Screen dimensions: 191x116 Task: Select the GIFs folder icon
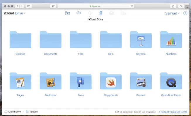click(x=111, y=40)
